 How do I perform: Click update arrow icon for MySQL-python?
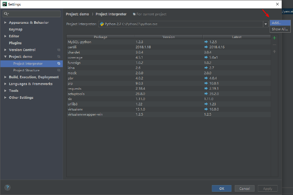(206, 42)
